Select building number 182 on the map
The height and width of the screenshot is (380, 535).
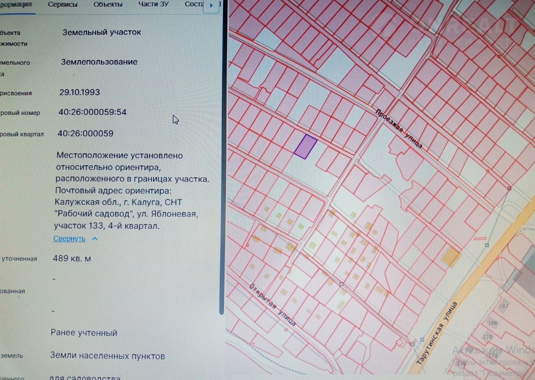[504, 306]
